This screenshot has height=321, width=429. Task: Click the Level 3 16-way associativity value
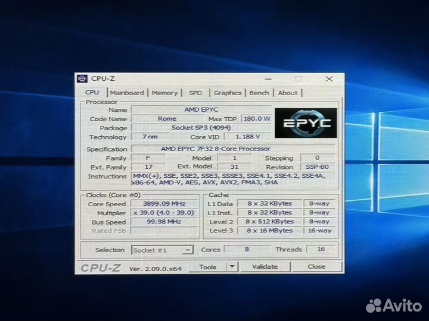pyautogui.click(x=319, y=231)
